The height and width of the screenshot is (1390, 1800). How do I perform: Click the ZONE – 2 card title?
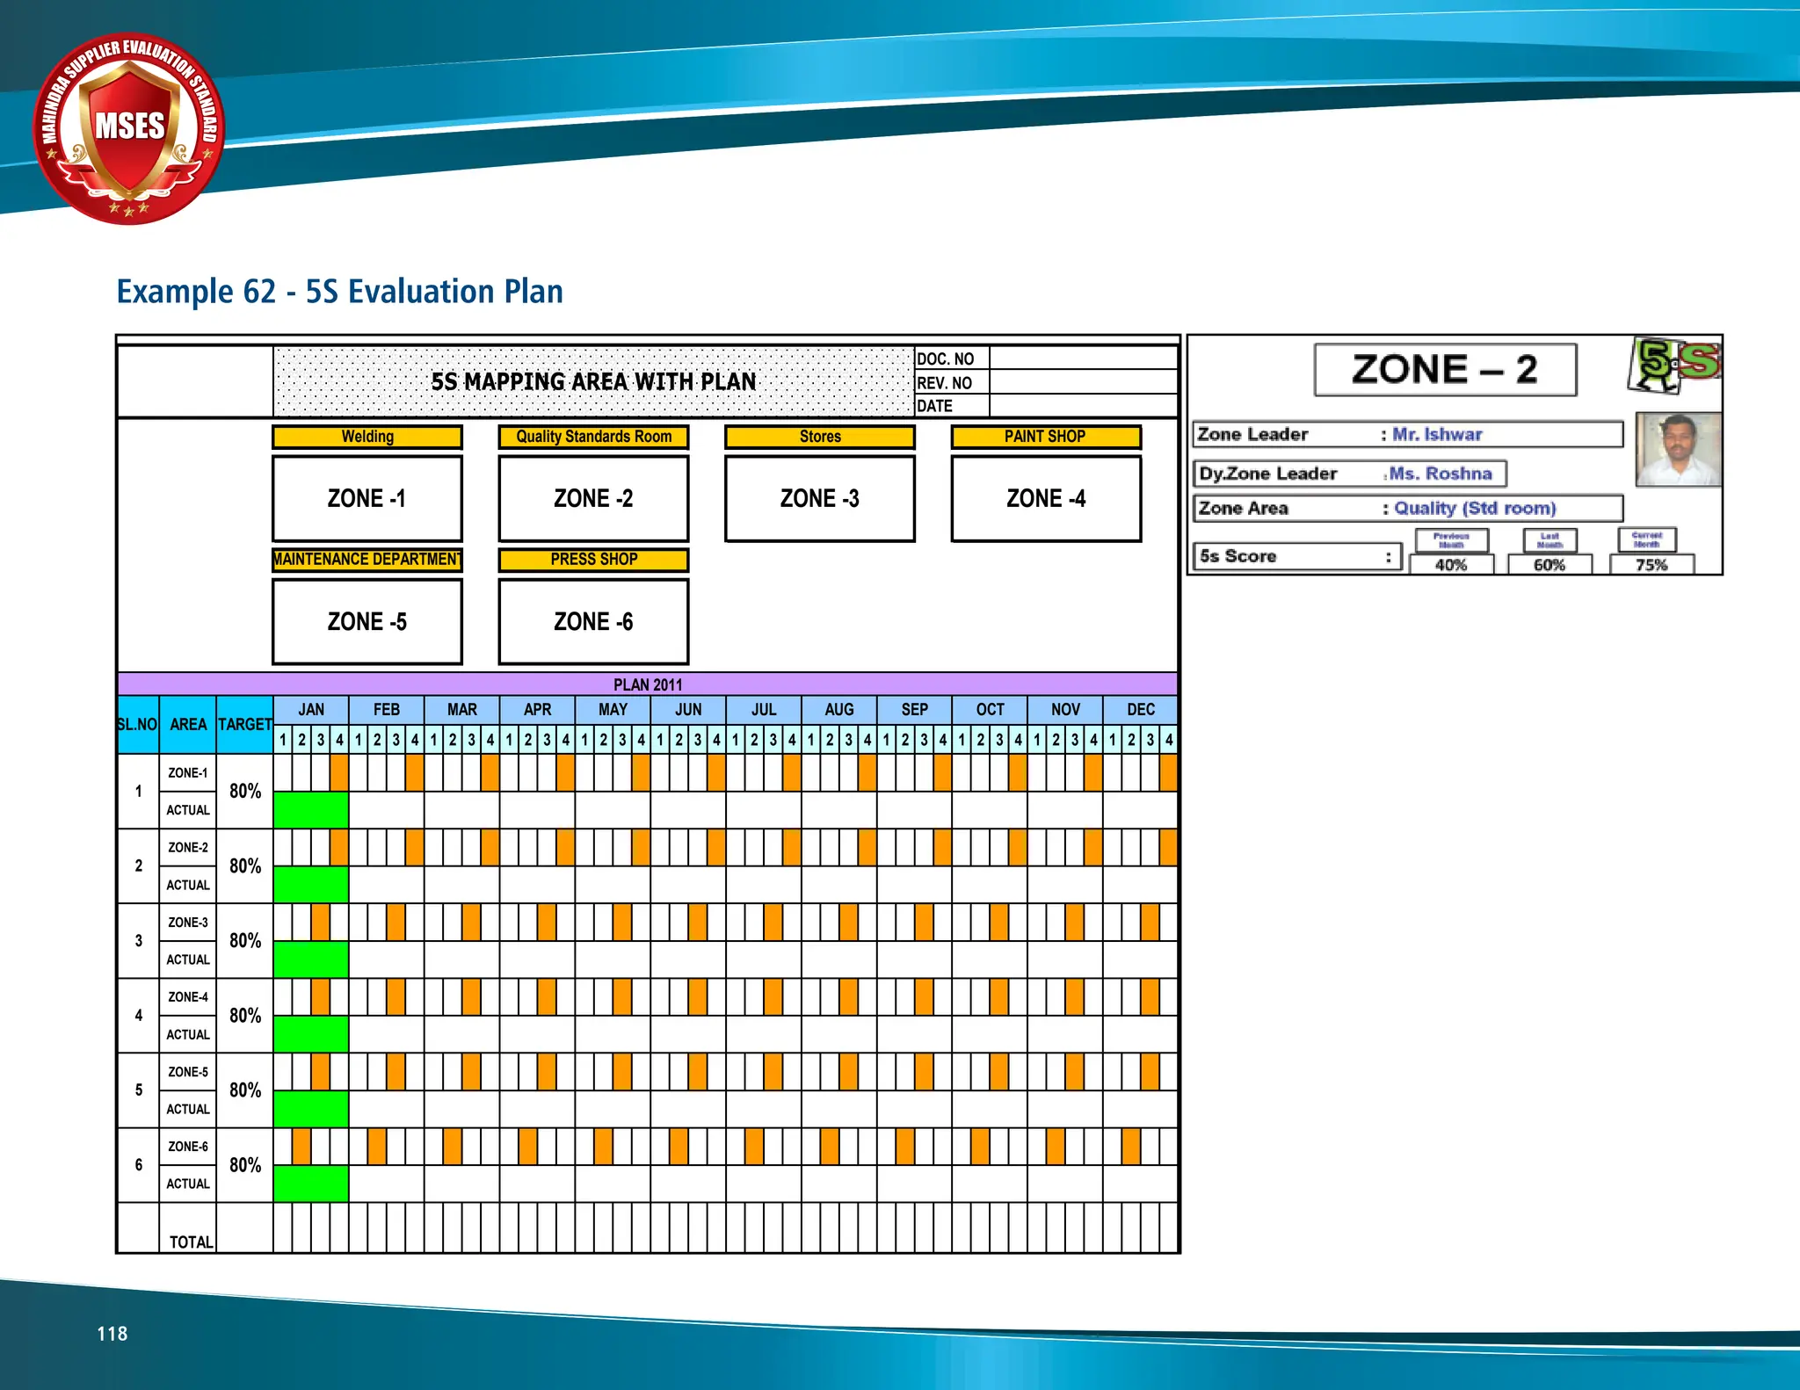(1445, 370)
